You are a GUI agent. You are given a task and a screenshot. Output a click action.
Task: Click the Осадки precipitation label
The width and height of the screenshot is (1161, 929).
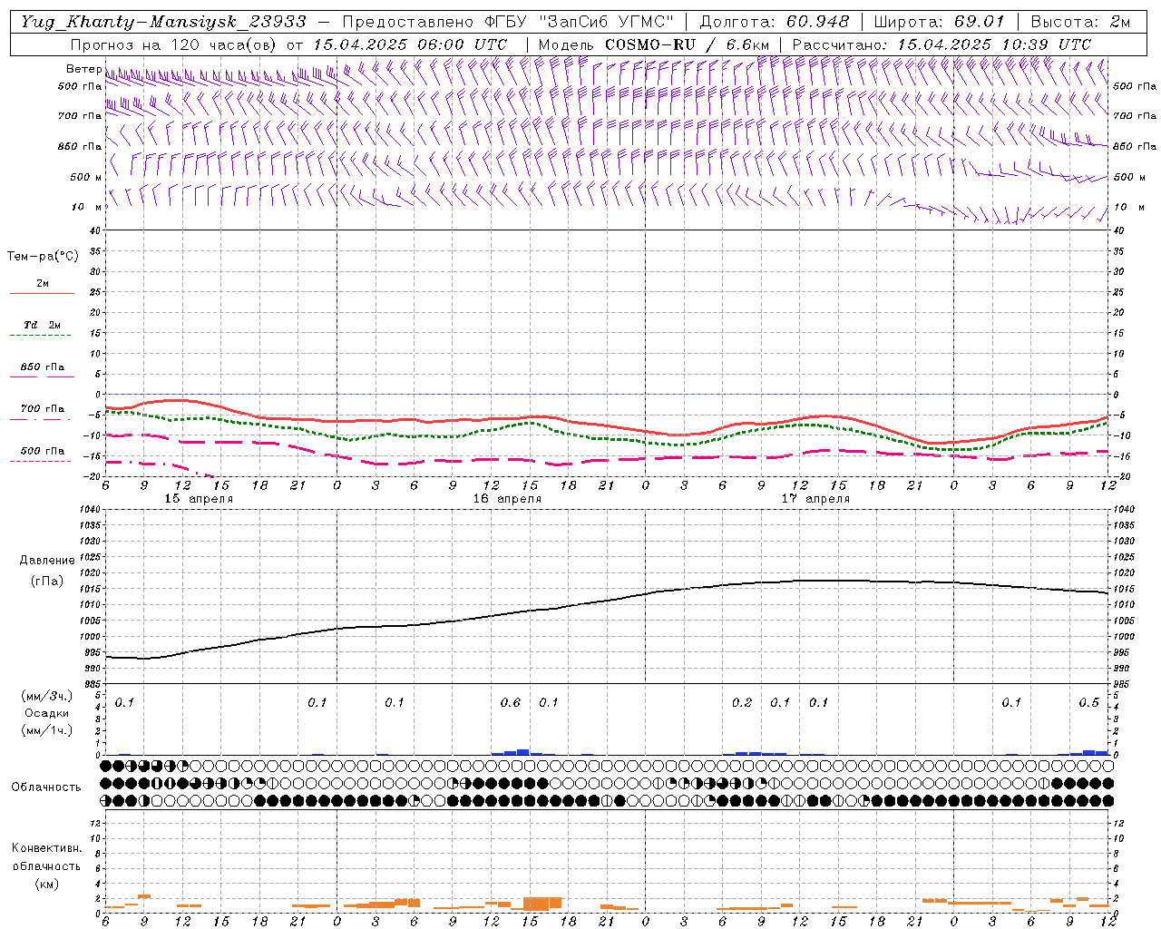tap(47, 713)
